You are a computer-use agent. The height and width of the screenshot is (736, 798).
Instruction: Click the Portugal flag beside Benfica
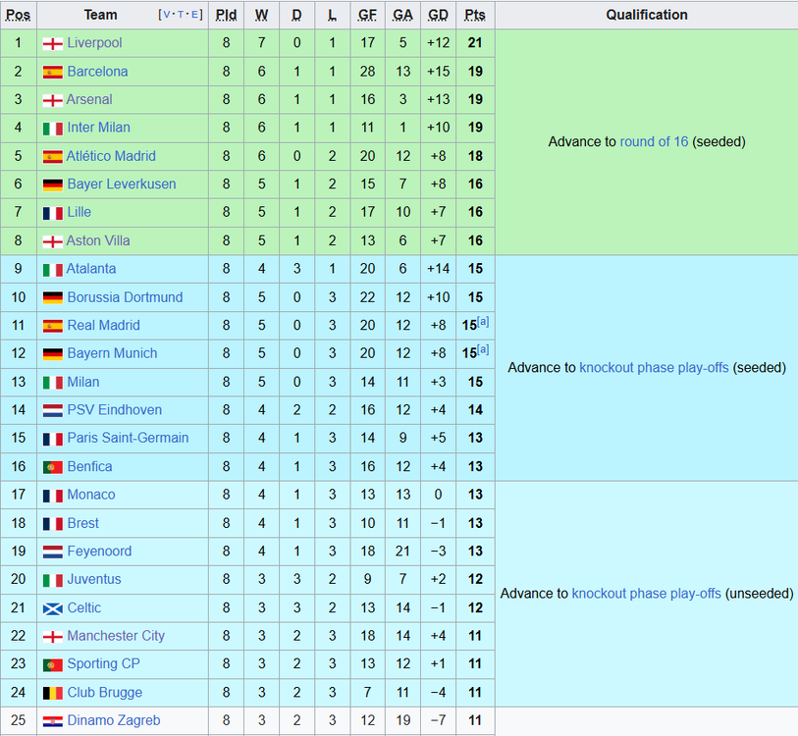tap(52, 467)
